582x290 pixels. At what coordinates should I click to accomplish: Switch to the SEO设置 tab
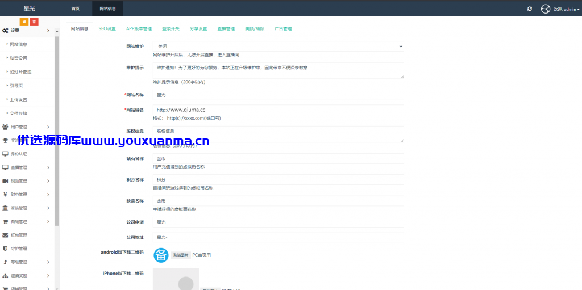point(107,28)
